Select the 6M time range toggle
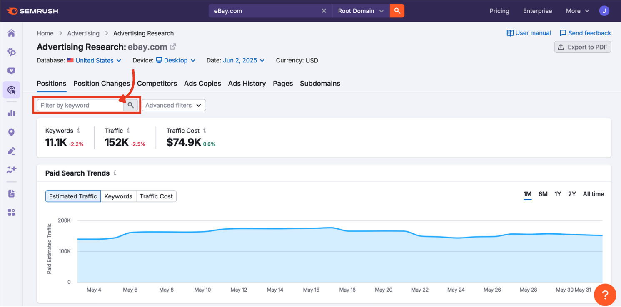Image resolution: width=621 pixels, height=307 pixels. coord(543,194)
